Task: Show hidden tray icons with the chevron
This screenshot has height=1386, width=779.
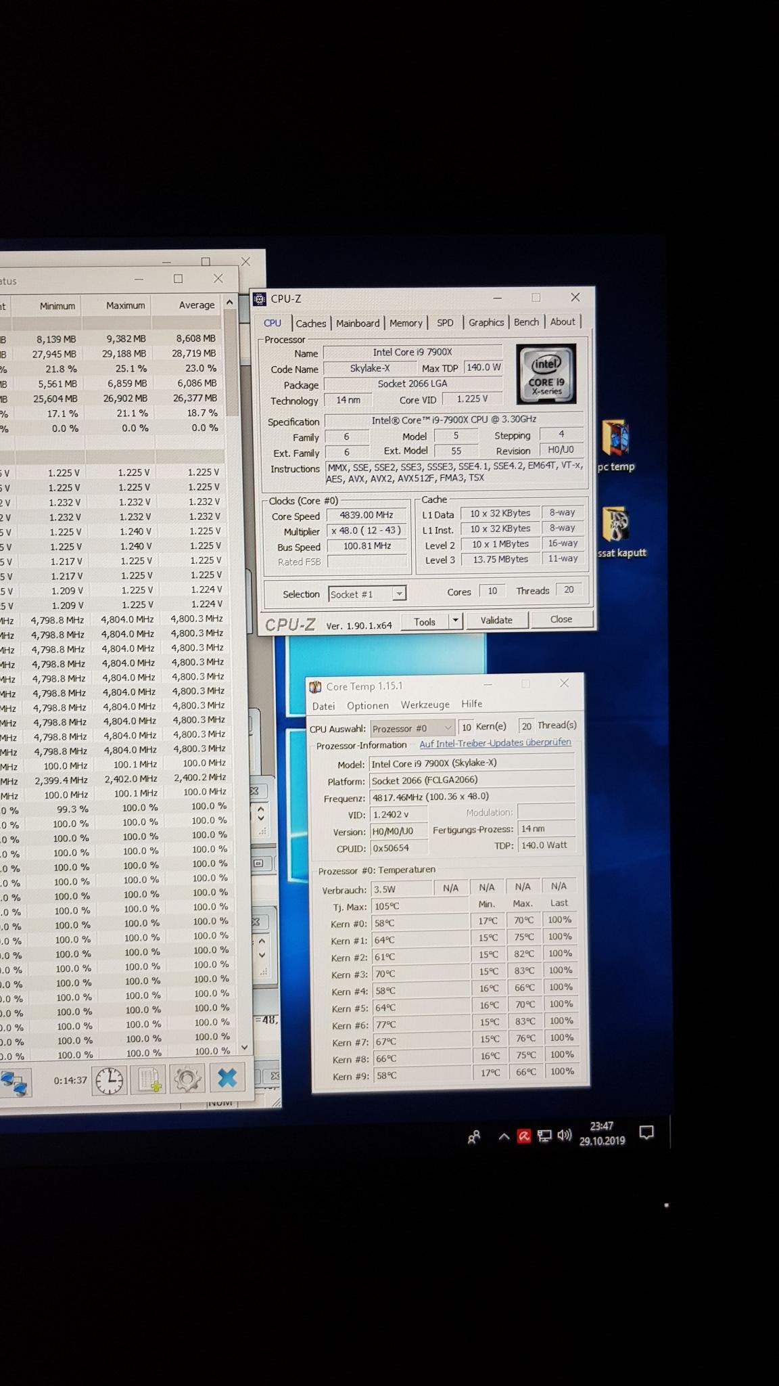Action: [x=504, y=1137]
